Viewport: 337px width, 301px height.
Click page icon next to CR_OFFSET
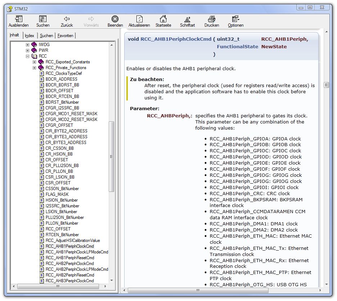tap(42, 160)
